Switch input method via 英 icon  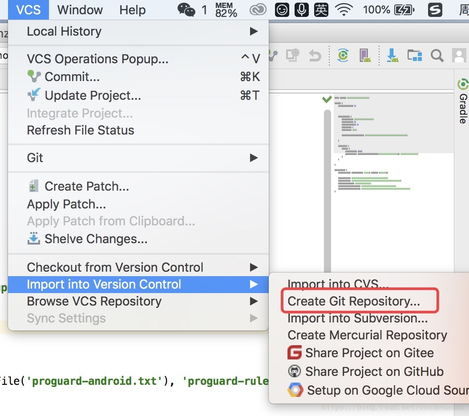click(x=321, y=10)
